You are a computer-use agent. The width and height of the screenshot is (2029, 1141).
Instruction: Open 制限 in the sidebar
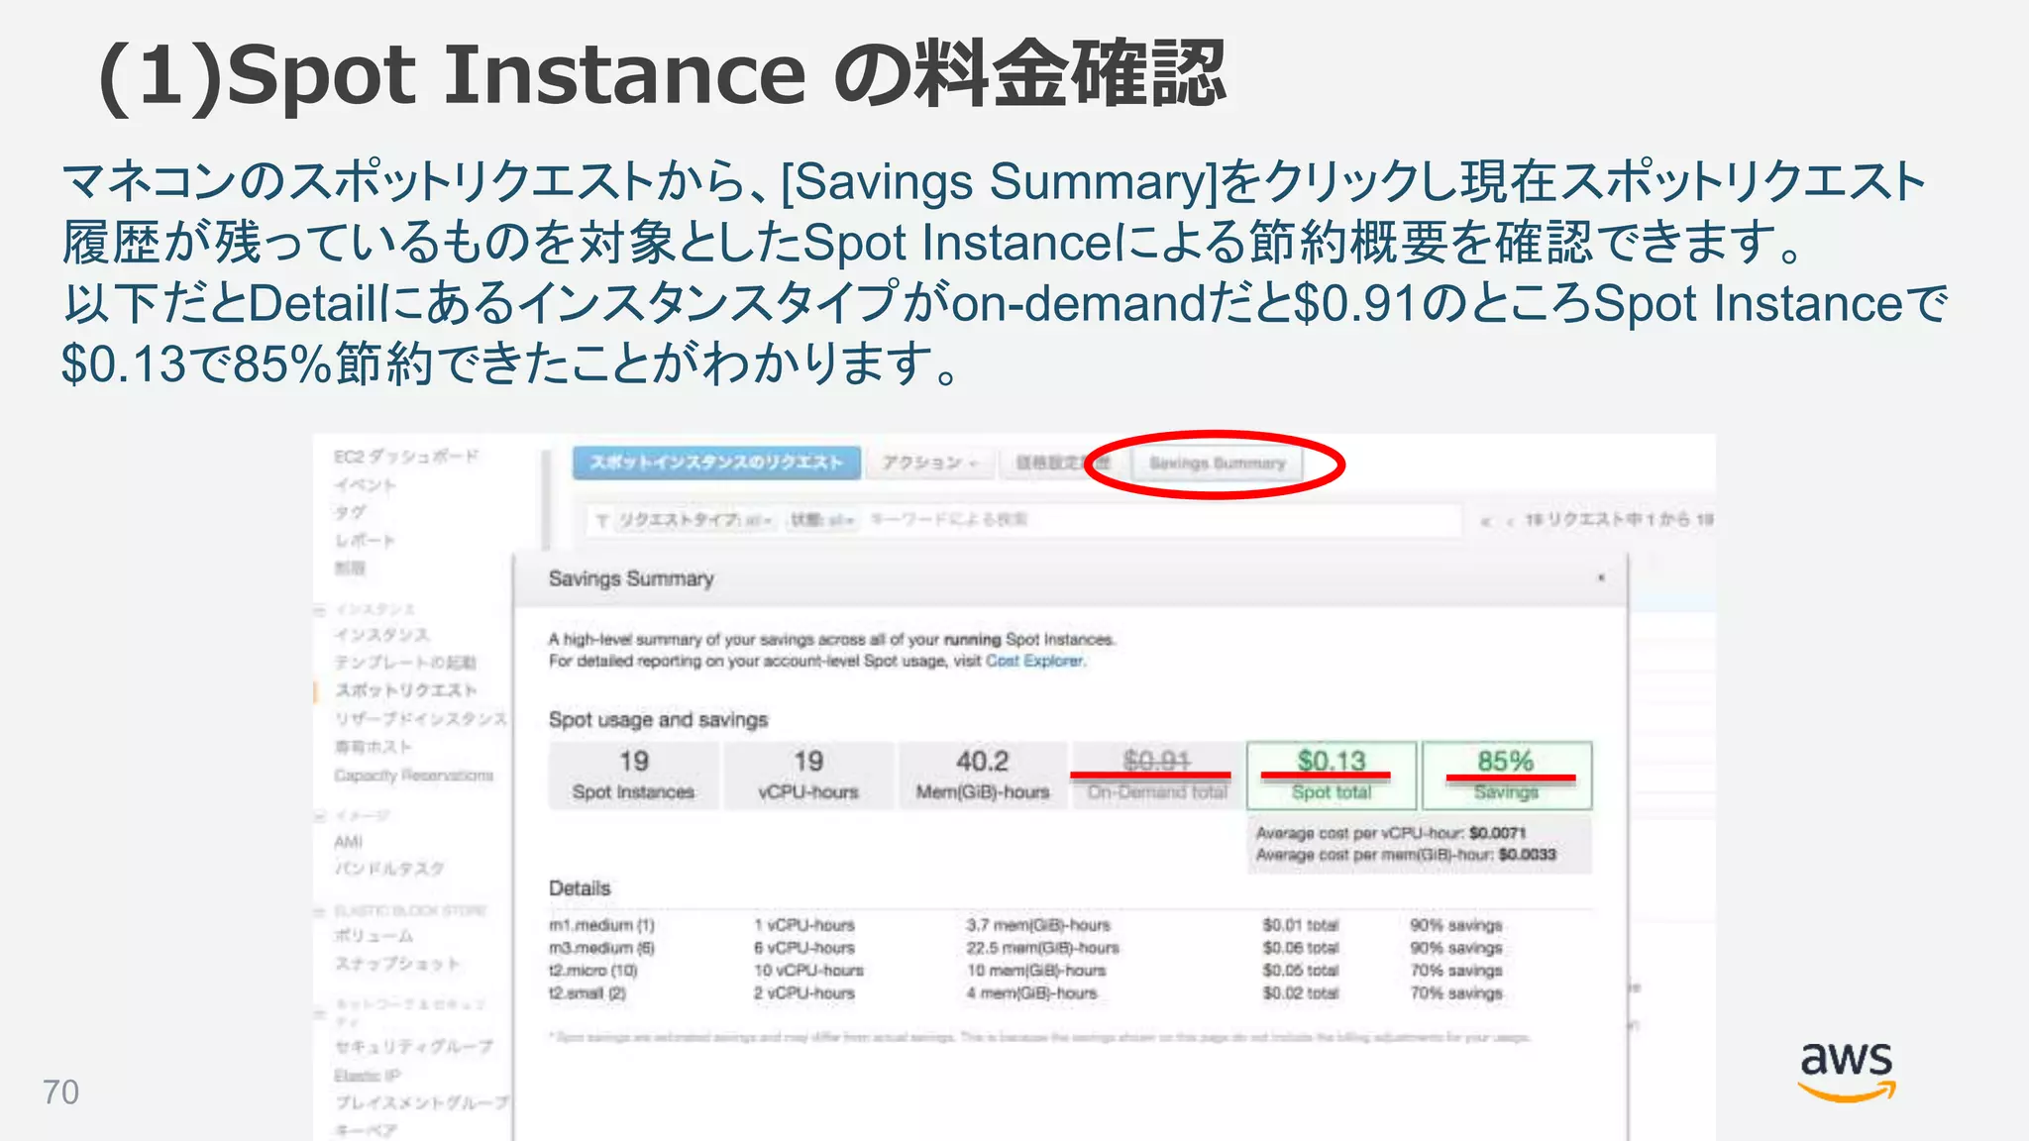coord(350,568)
